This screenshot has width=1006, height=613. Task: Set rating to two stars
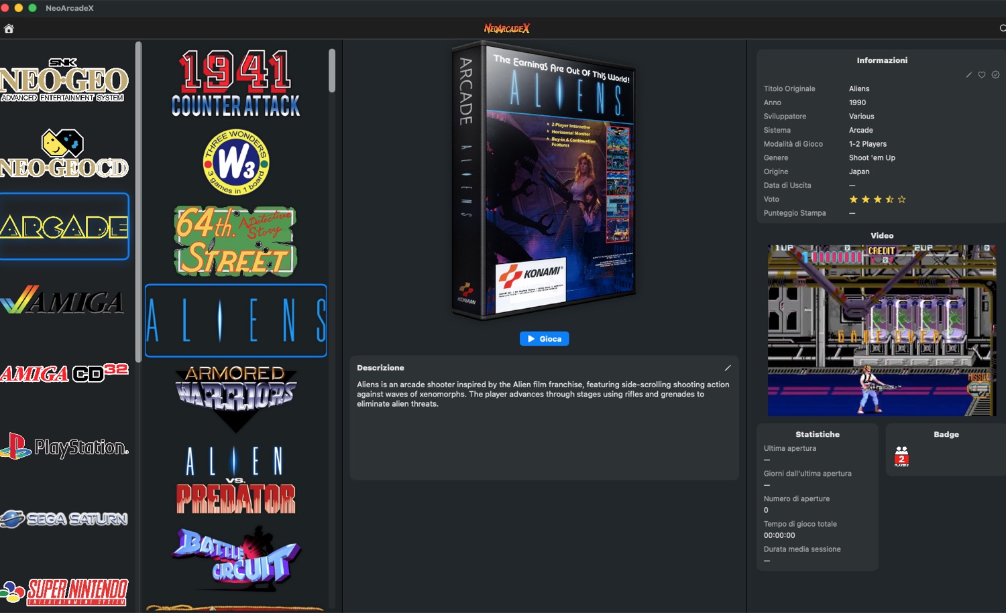pyautogui.click(x=866, y=200)
